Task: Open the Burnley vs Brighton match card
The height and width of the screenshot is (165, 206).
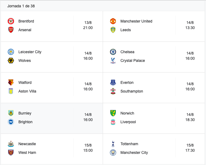Action: point(51,118)
